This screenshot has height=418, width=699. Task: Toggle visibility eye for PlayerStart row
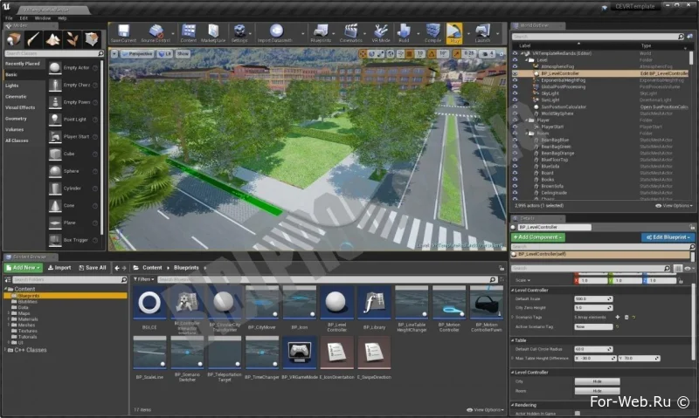point(516,127)
